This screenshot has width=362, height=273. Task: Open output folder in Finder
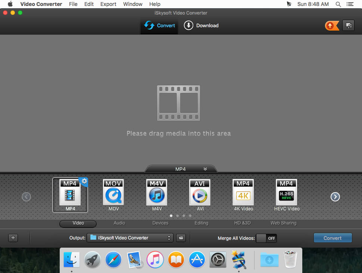[181, 238]
